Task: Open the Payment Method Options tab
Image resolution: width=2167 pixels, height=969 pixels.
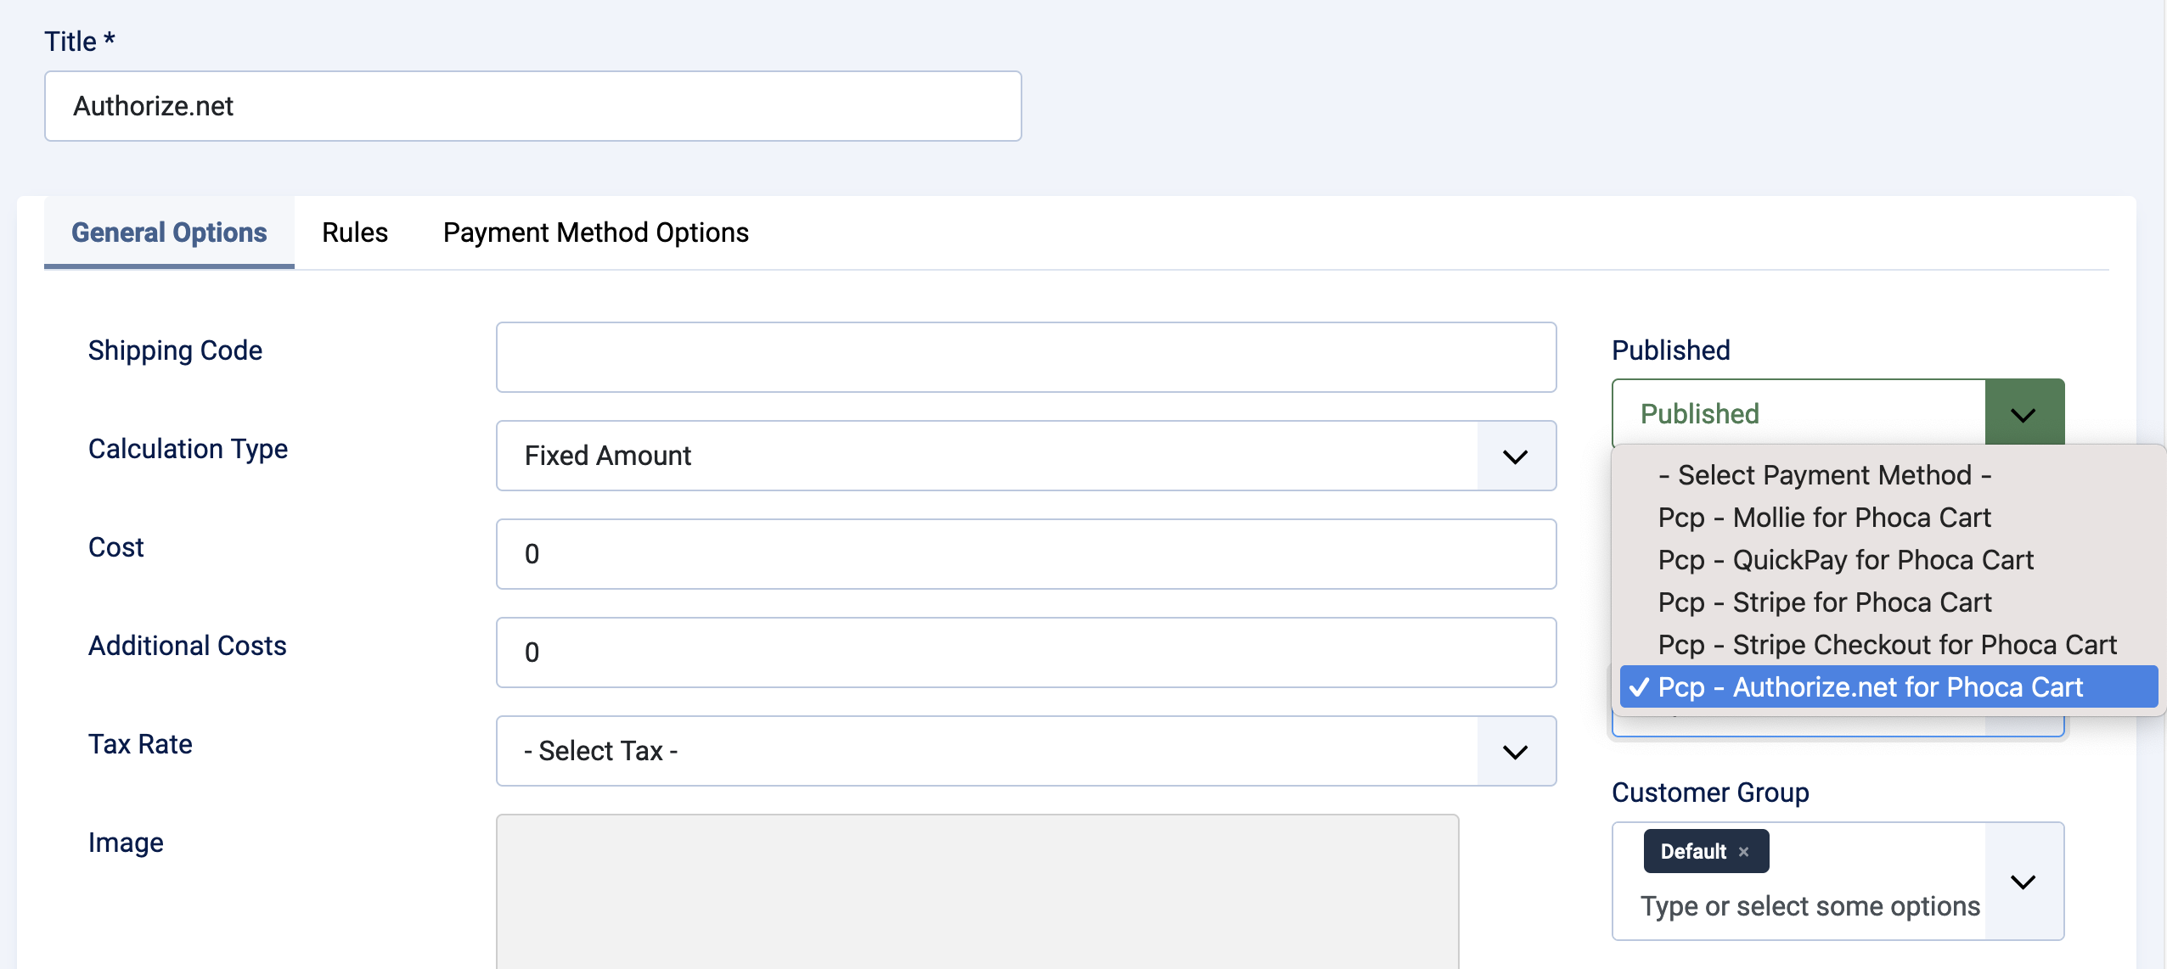Action: click(594, 232)
